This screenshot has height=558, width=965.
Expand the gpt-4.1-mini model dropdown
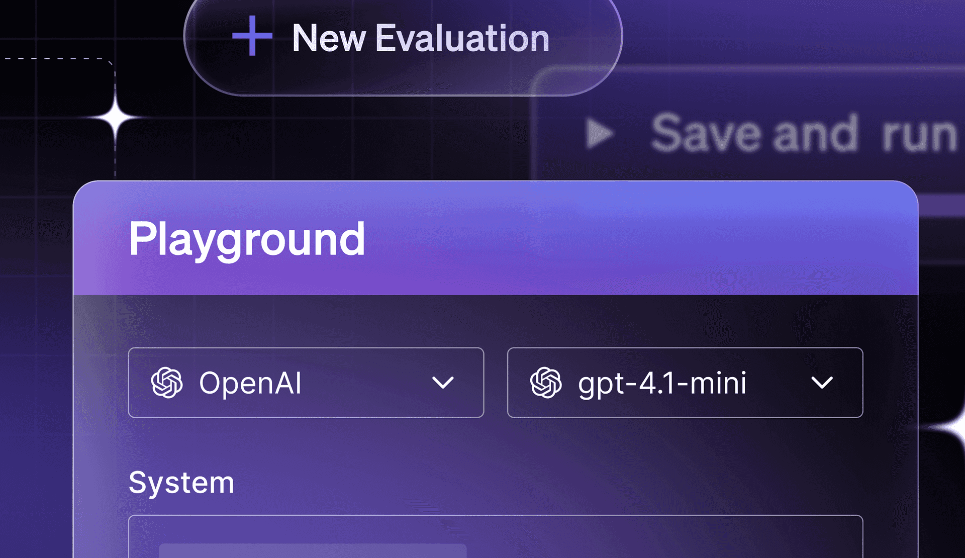tap(685, 383)
